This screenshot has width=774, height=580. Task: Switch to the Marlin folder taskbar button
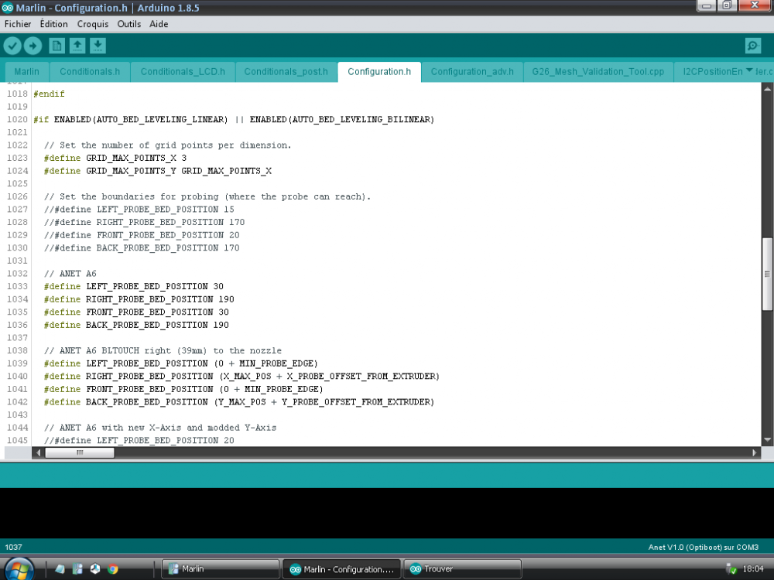(x=220, y=568)
